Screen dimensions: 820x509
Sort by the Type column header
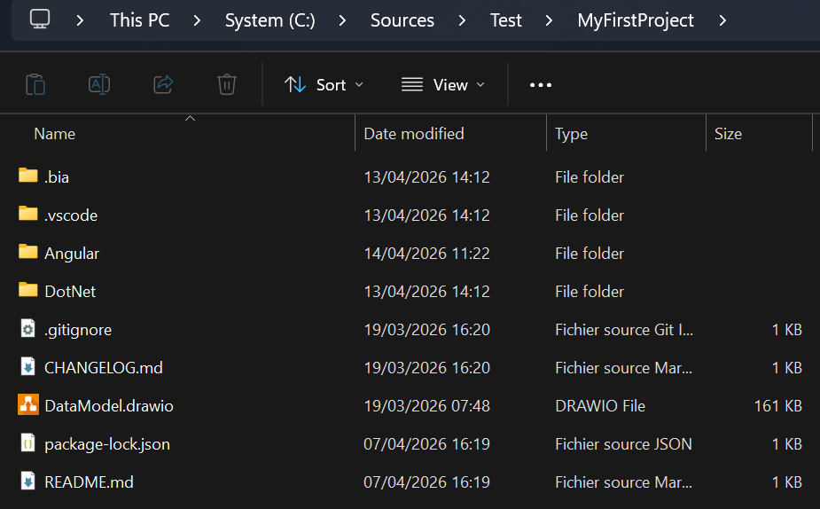click(571, 135)
